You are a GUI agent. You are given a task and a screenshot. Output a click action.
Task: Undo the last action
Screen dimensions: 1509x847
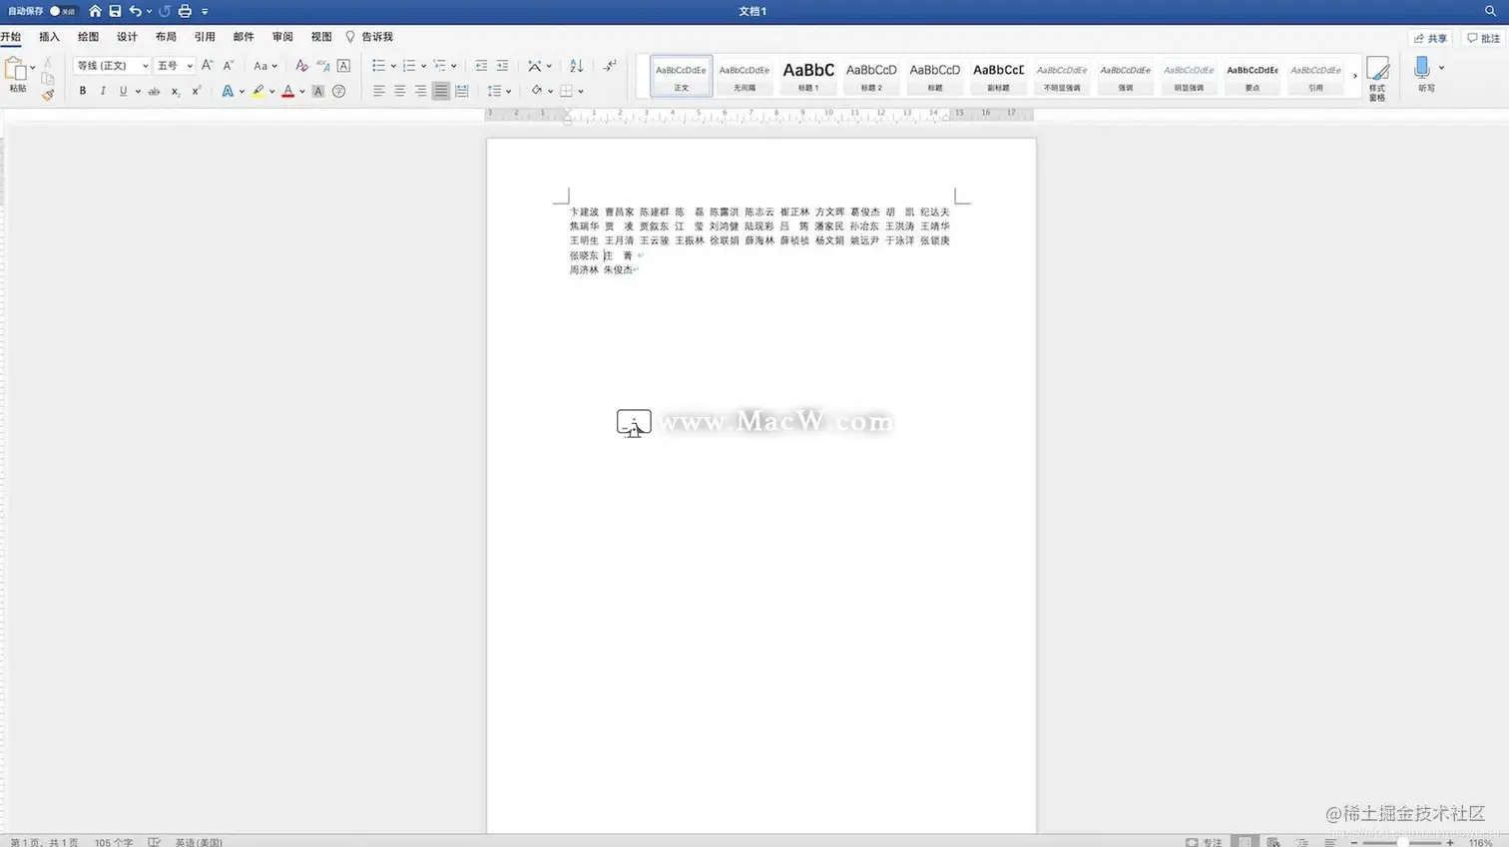coord(135,11)
